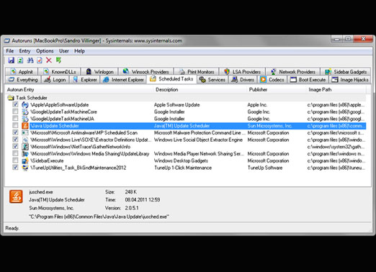Screen dimensions: 376x272
Task: Open the Options menu
Action: pyautogui.click(x=45, y=51)
